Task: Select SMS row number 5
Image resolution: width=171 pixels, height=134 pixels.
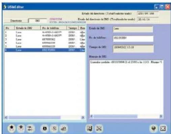Action: click(x=45, y=46)
